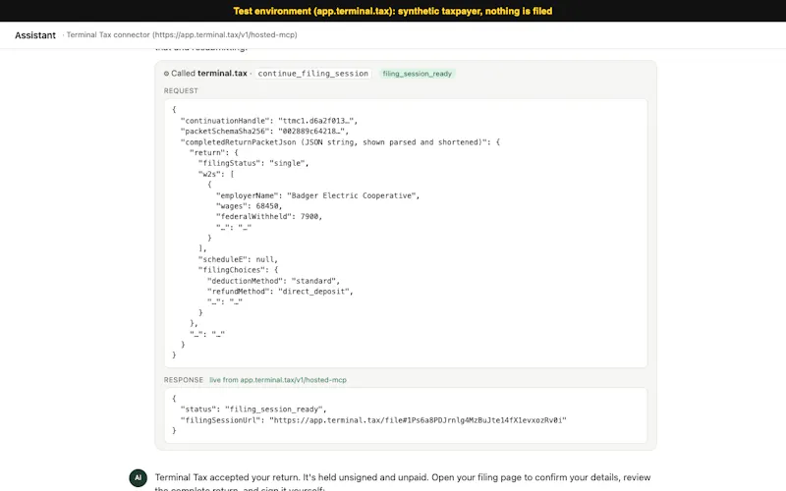Click the 'Assistant' header title
The height and width of the screenshot is (491, 786).
[x=35, y=35]
